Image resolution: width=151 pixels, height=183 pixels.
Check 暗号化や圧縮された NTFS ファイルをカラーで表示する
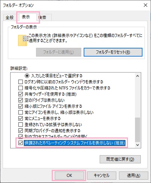[20, 88]
